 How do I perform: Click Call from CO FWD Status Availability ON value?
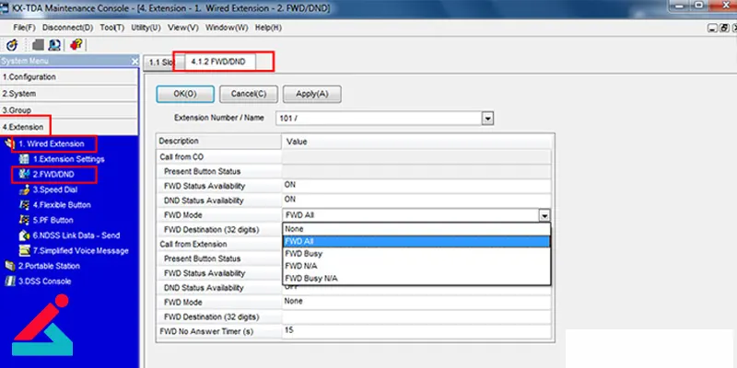[416, 186]
